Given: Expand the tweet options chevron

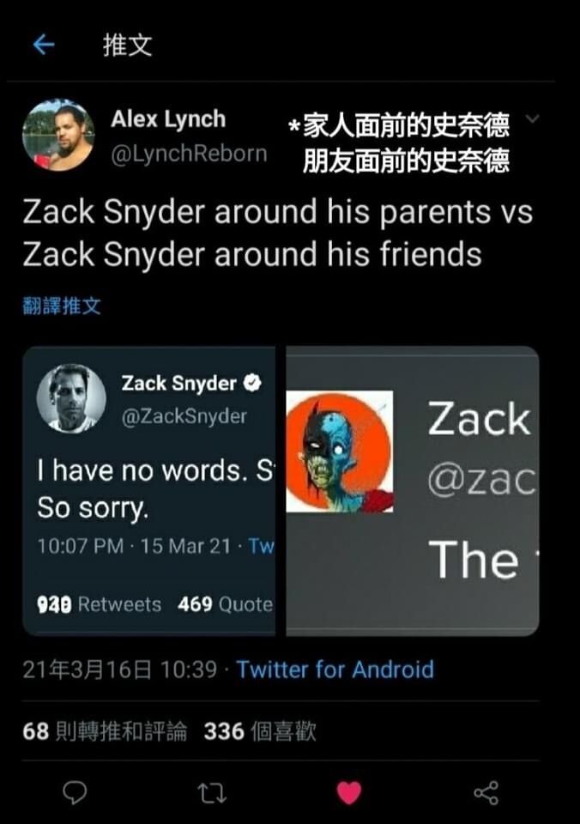Looking at the screenshot, I should [532, 118].
